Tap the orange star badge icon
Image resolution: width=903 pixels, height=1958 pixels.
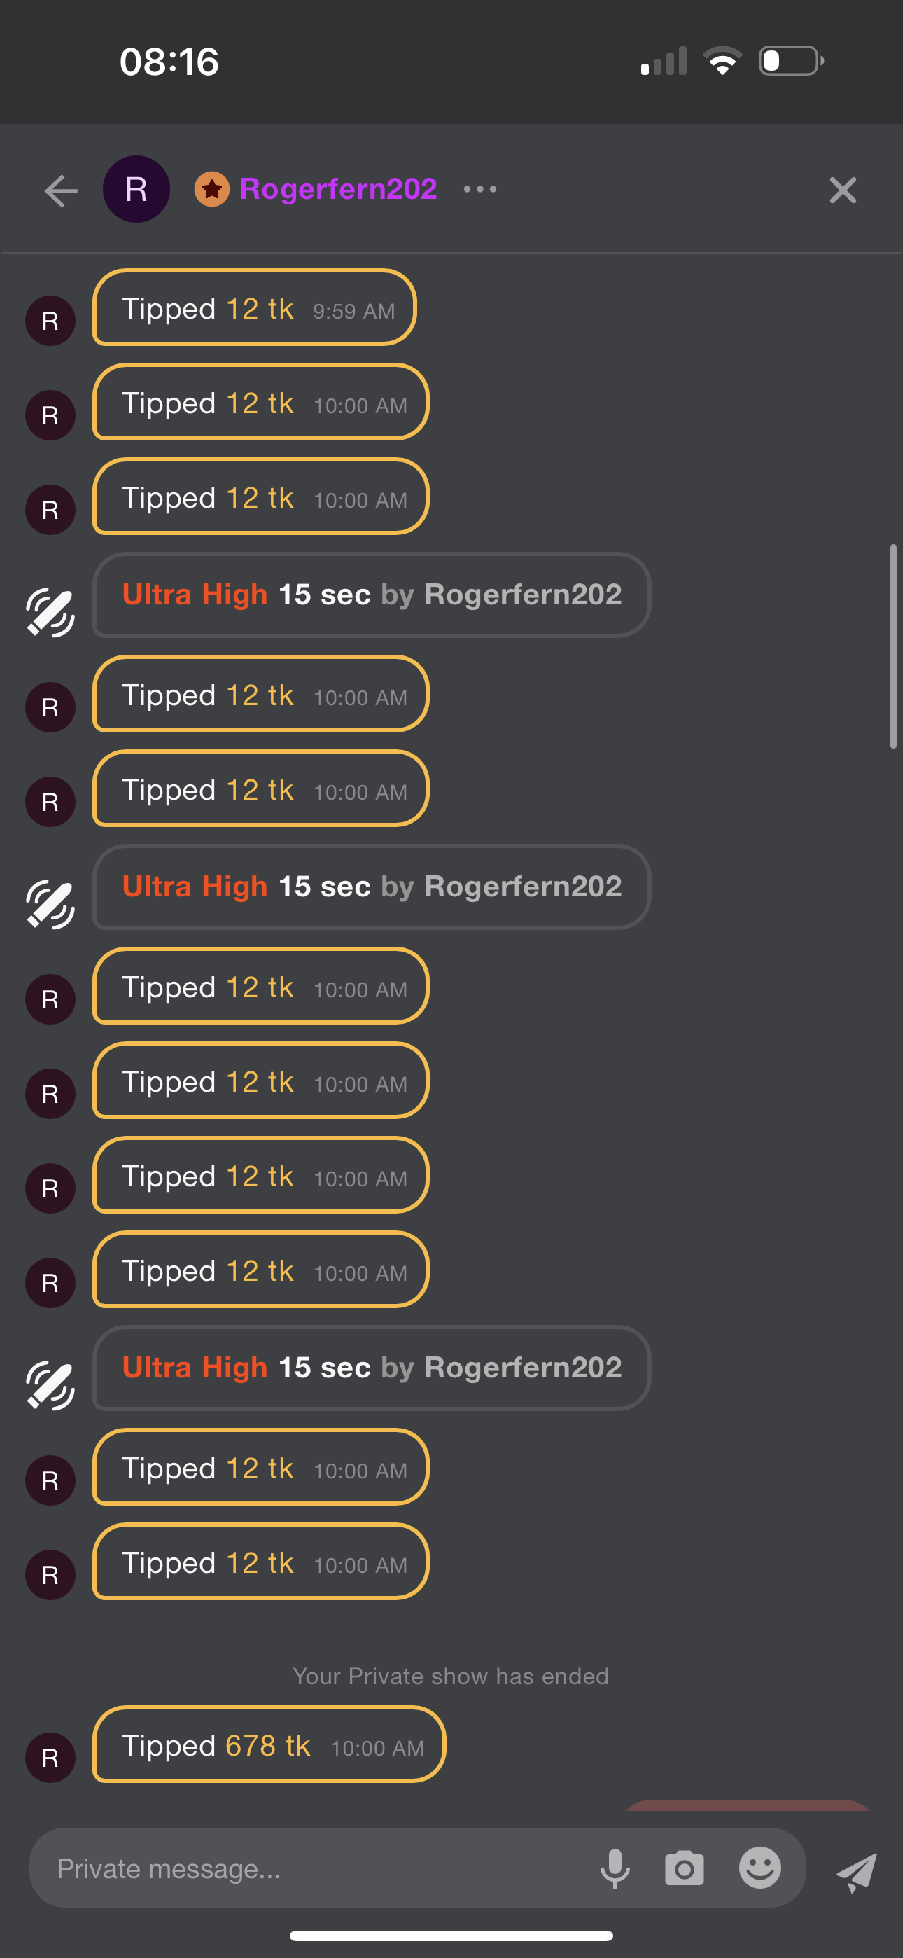click(212, 189)
